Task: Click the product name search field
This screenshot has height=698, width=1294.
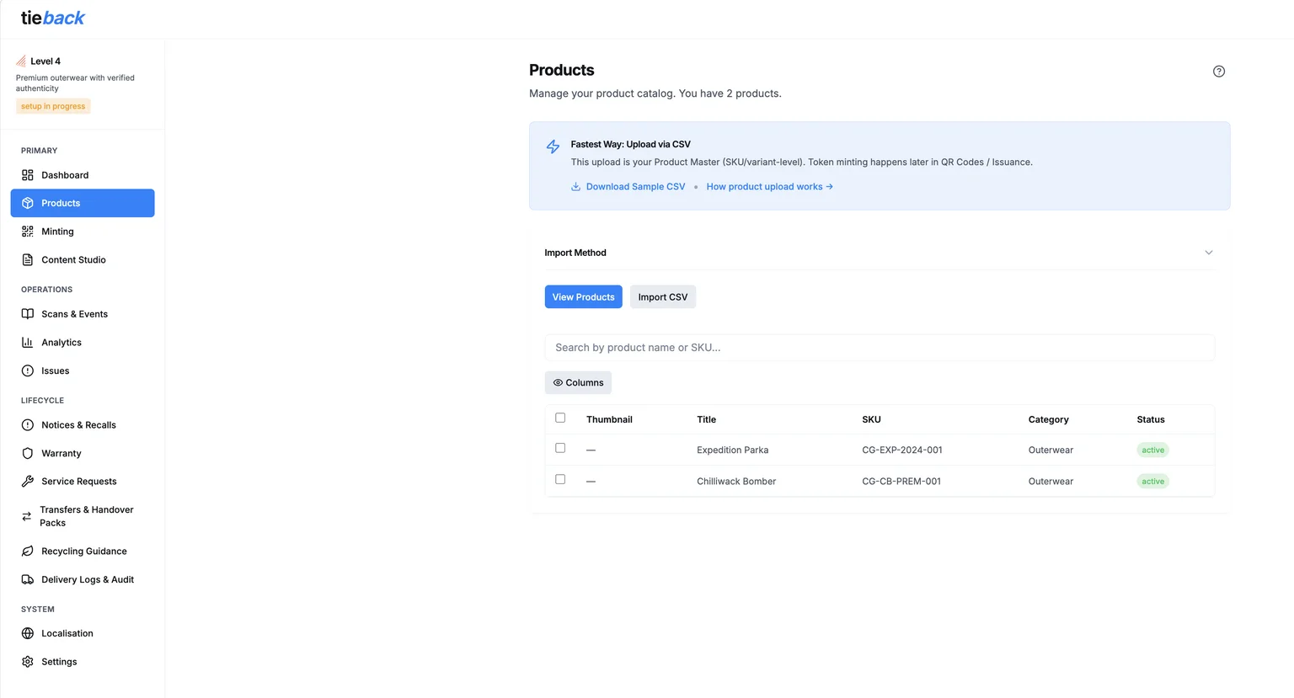Action: click(879, 347)
